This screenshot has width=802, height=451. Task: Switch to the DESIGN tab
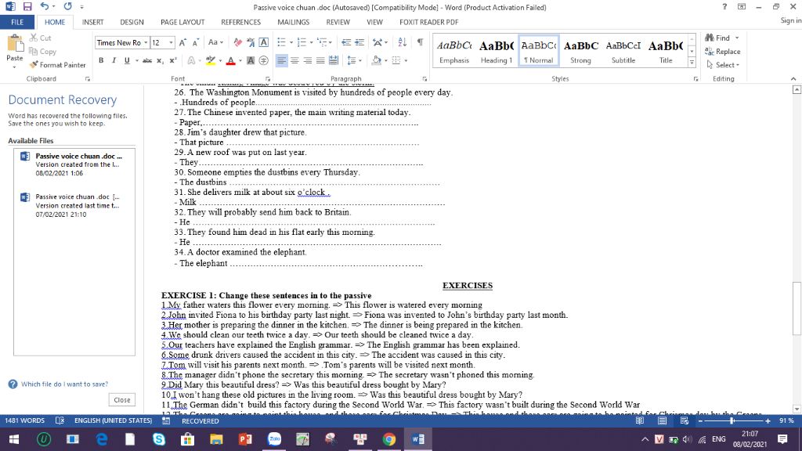pos(132,22)
